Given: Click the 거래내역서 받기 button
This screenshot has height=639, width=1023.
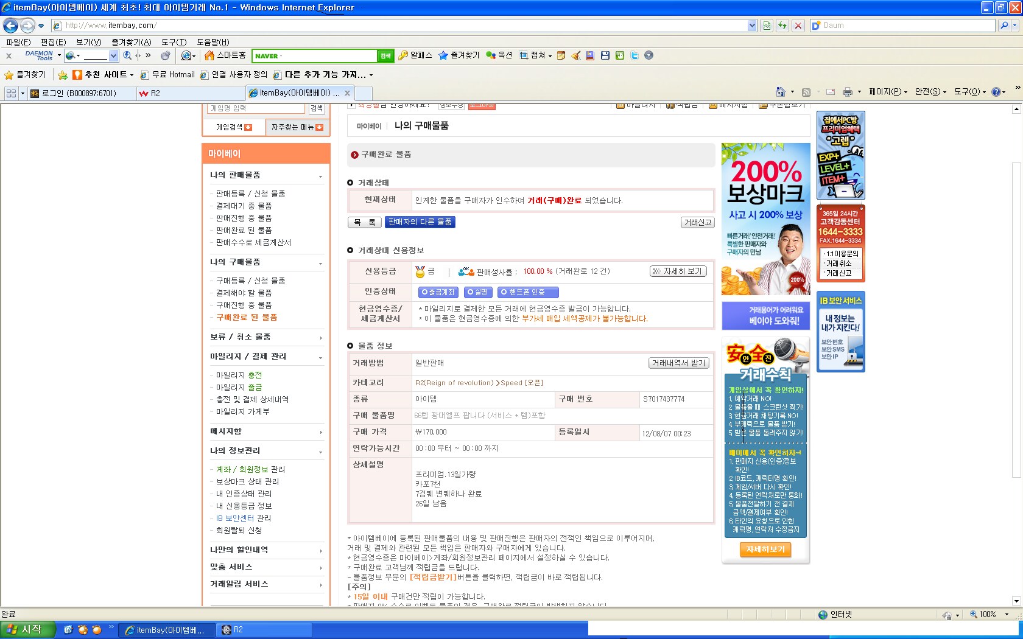Looking at the screenshot, I should [678, 363].
